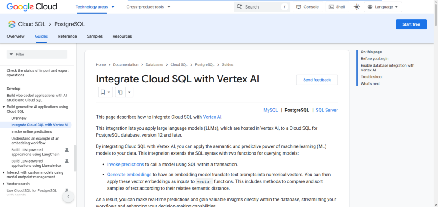Switch to the Reference tab
The image size is (438, 207).
pos(67,36)
